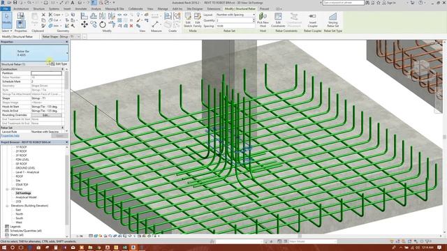Open the File tab

[x=6, y=9]
